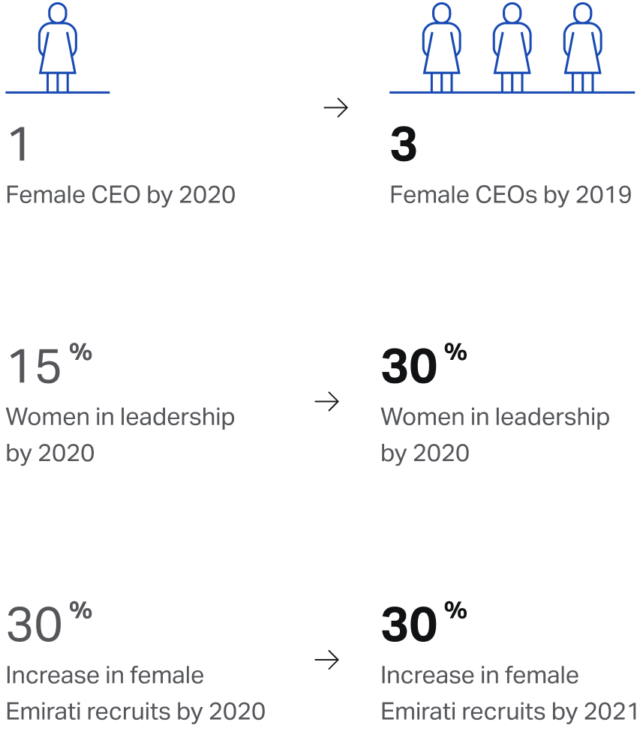Image resolution: width=643 pixels, height=743 pixels.
Task: Click the last of three female figures
Action: click(582, 47)
